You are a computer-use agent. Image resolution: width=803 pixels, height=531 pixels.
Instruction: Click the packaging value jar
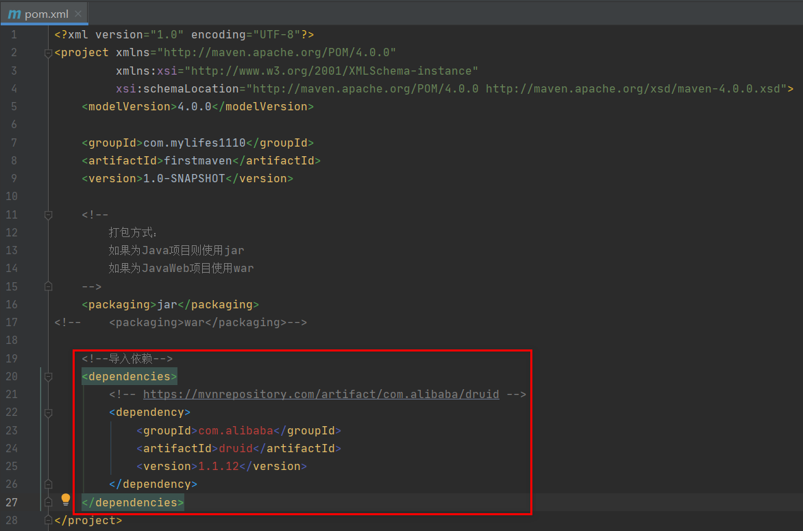167,305
